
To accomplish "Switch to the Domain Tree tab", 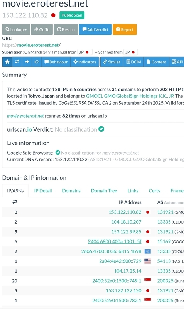I will 104,191.
